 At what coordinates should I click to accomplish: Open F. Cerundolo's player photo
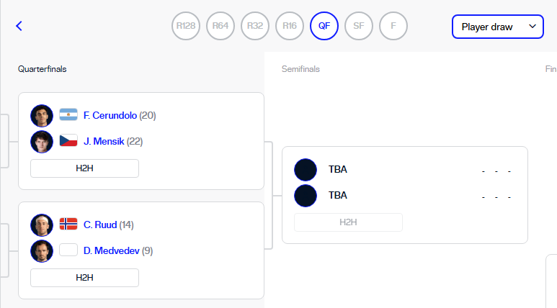(x=42, y=116)
